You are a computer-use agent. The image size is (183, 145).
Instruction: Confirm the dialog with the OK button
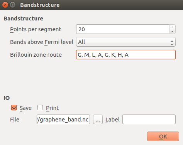163,137
